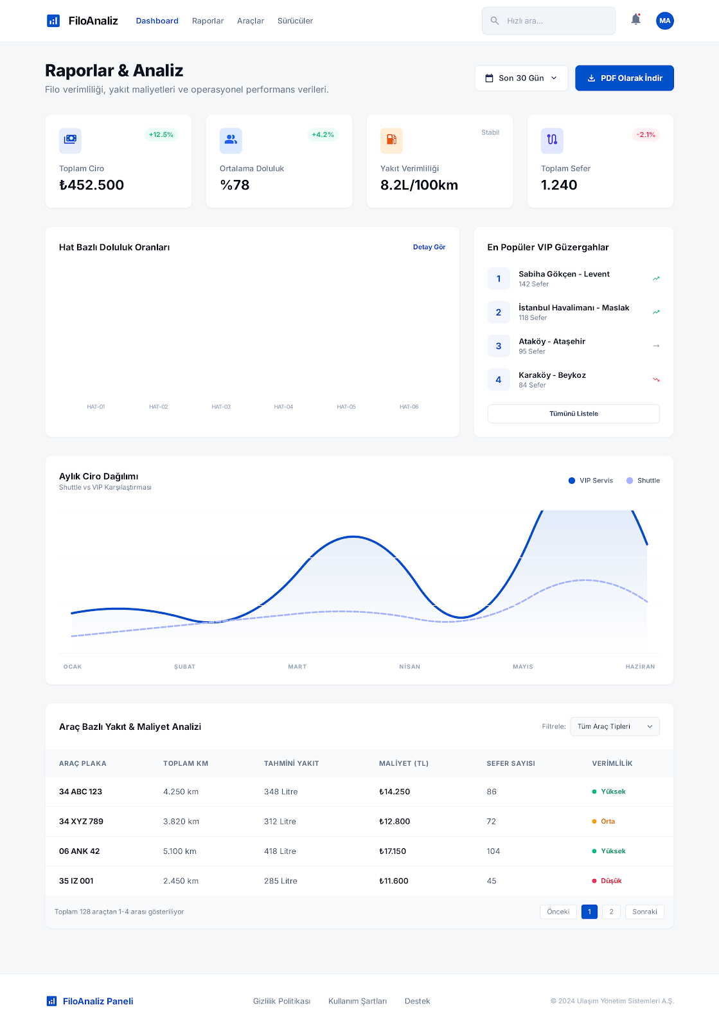Screen dimensions: 719x1028
Task: Open the Detay Gör link
Action: 429,247
